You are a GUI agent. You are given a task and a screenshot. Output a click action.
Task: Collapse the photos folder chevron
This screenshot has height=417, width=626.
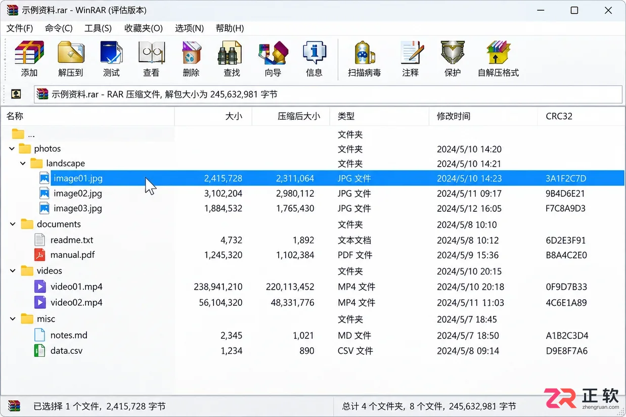point(12,149)
